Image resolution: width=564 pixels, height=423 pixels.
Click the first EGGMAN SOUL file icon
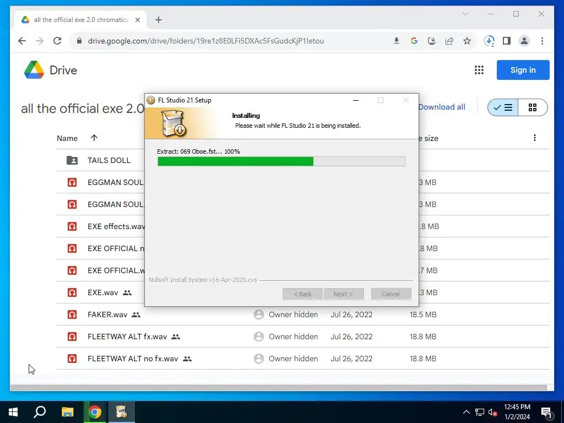pos(72,182)
